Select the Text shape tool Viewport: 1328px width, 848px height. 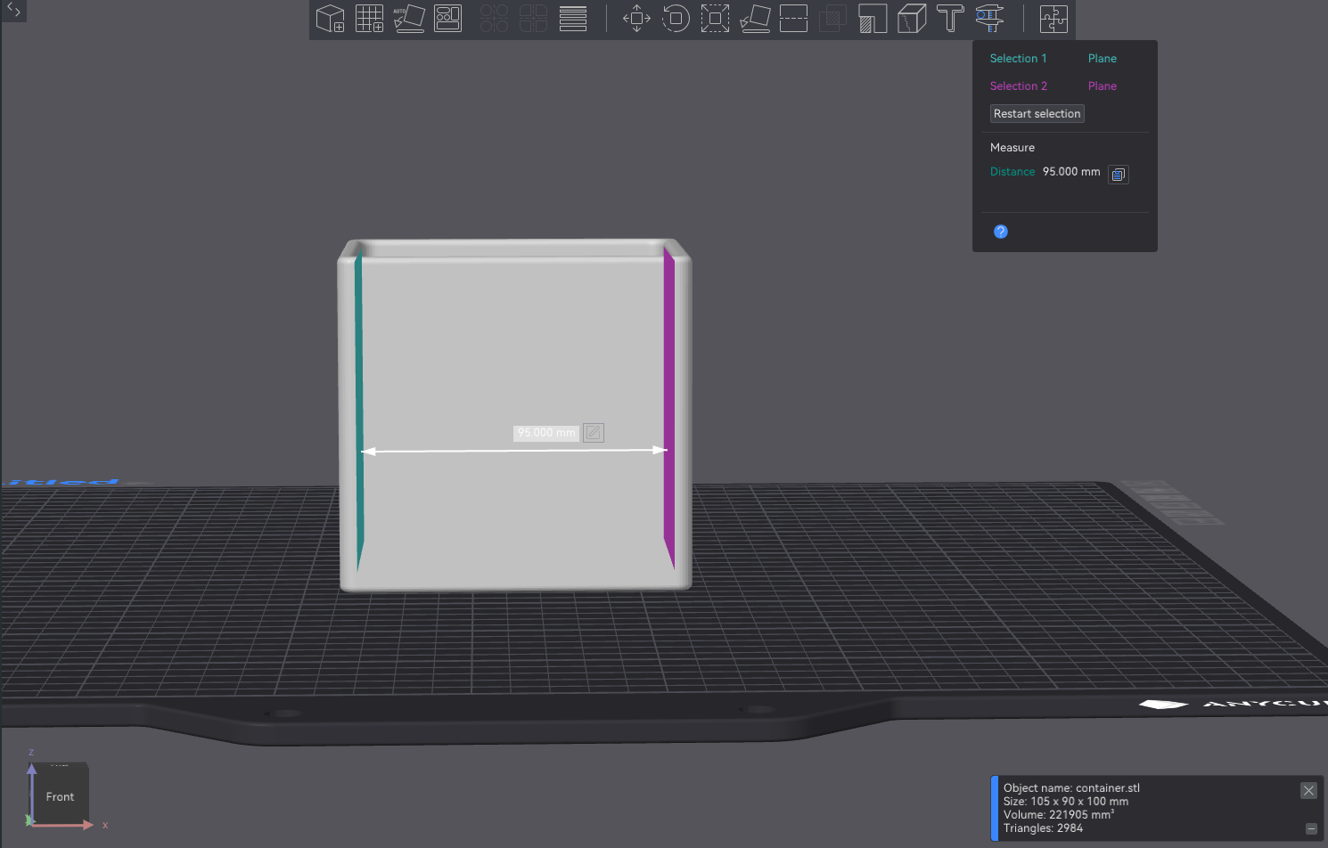(950, 19)
